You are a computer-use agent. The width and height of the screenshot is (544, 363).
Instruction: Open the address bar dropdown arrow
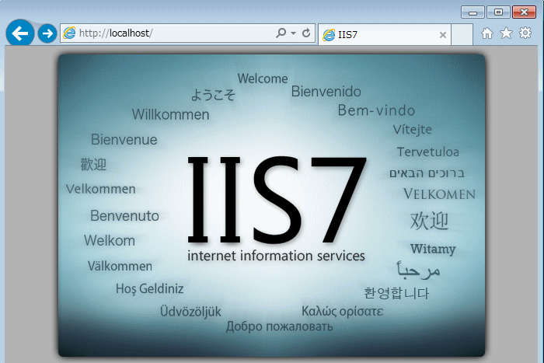pyautogui.click(x=294, y=33)
